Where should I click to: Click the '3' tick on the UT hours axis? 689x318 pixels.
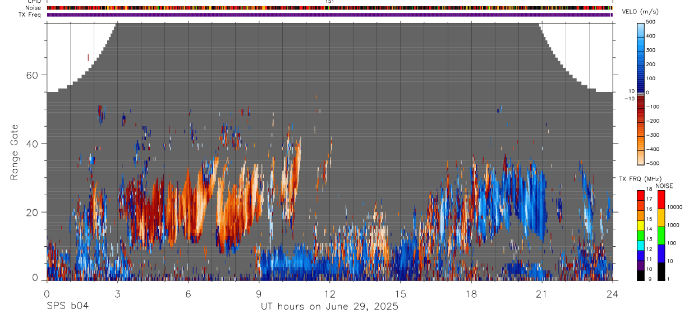pos(117,293)
